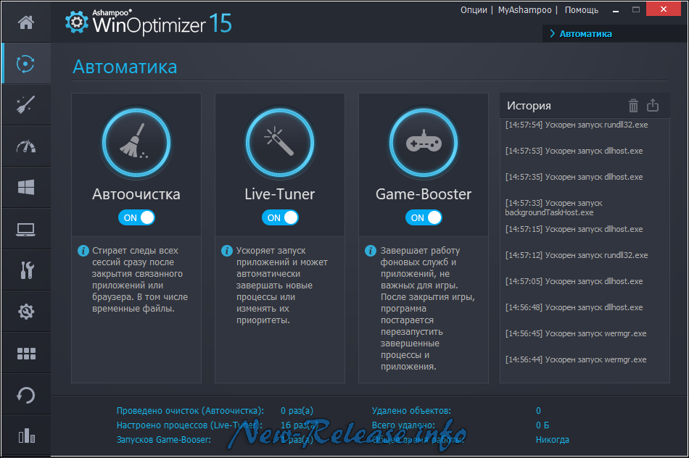Click the broom Auto-clean circle icon
The width and height of the screenshot is (689, 458).
click(x=136, y=143)
